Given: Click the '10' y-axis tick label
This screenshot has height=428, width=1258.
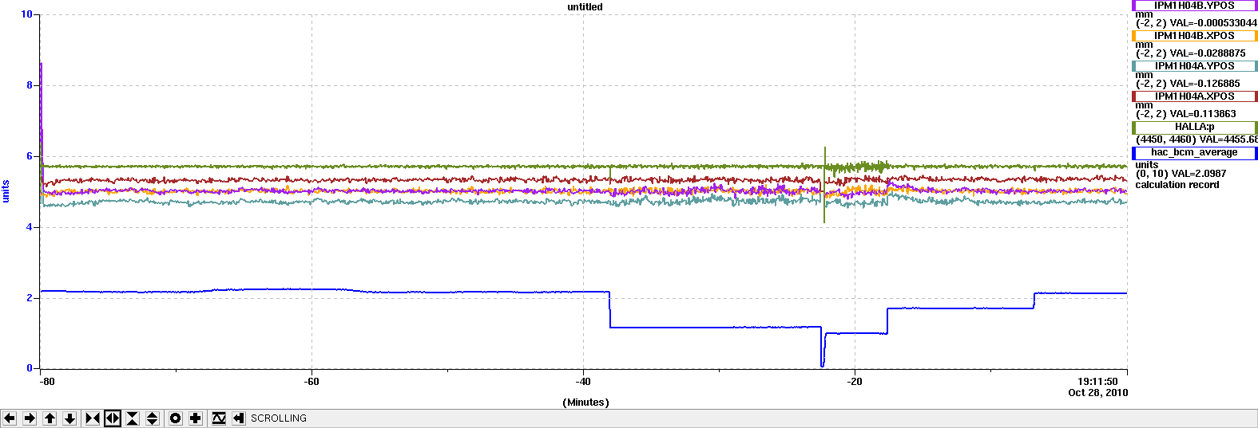Looking at the screenshot, I should pyautogui.click(x=27, y=14).
